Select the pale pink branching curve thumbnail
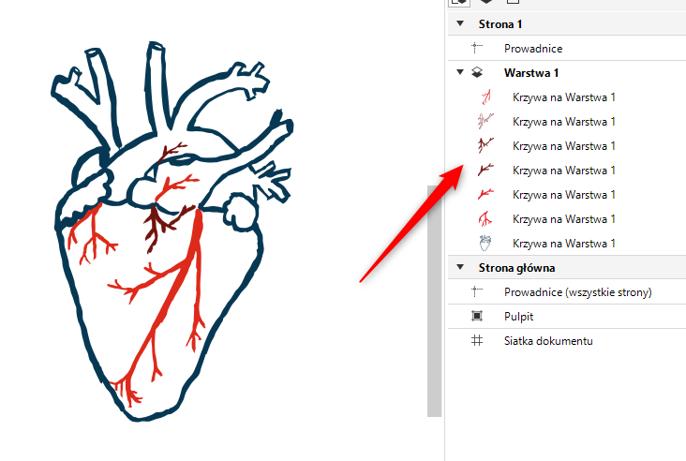686x461 pixels. pos(485,121)
